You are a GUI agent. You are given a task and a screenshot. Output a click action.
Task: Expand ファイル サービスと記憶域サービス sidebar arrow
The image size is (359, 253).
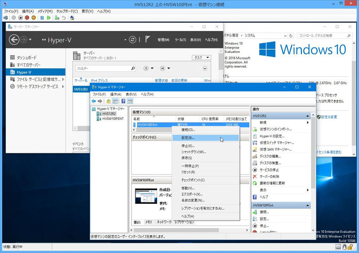63,79
